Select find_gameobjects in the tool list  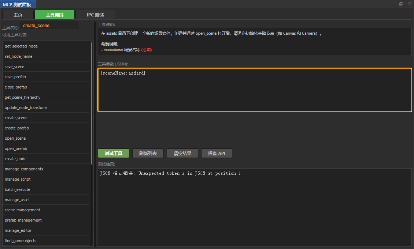click(46, 241)
